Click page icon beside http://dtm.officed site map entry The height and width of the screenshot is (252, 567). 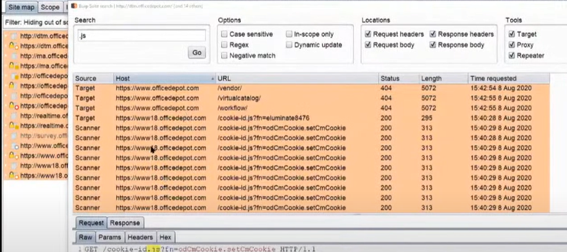tap(14, 36)
